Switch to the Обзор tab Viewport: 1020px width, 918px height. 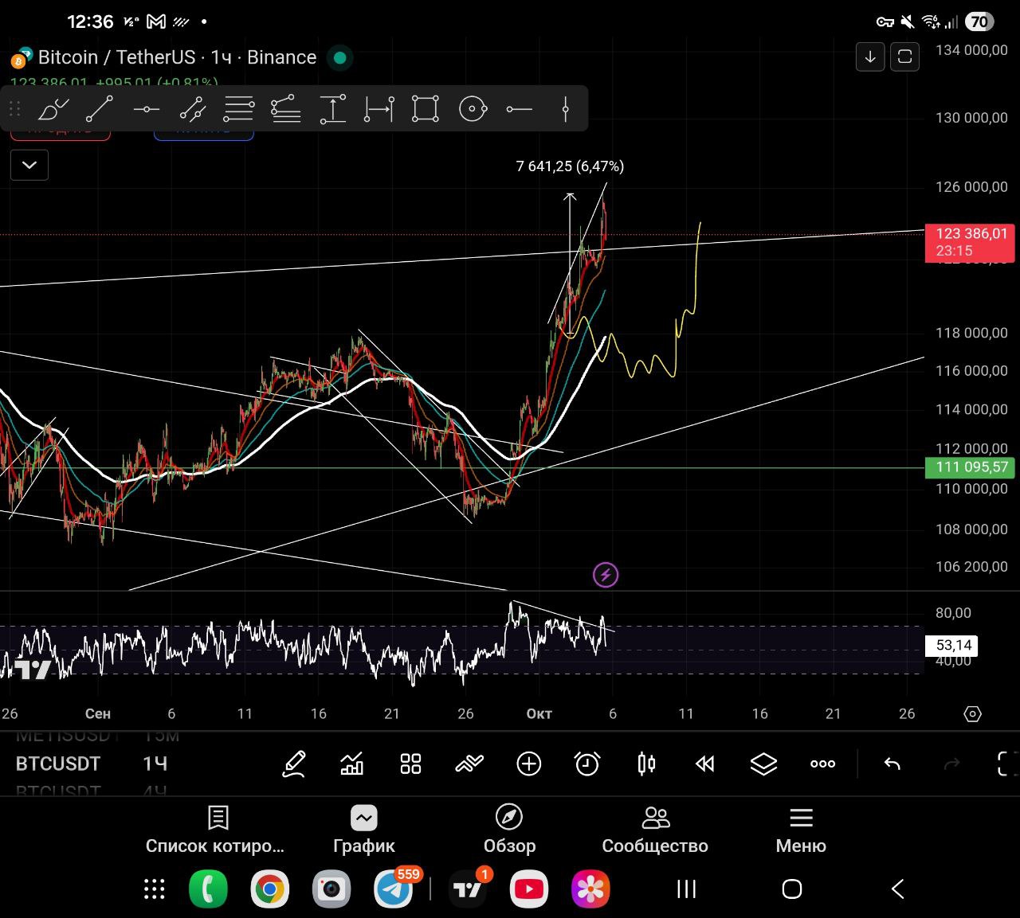click(509, 829)
